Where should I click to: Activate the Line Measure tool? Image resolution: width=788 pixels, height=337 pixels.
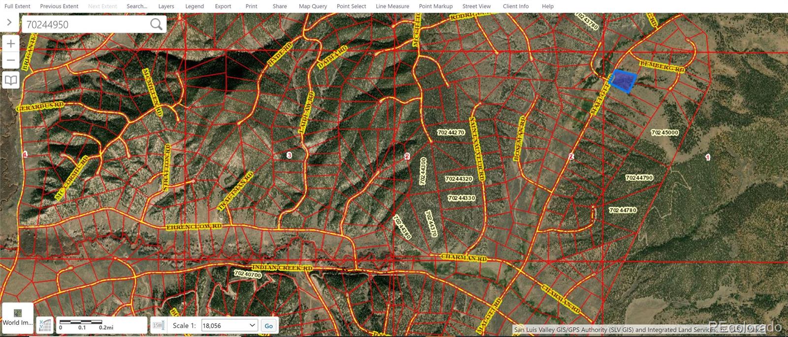click(392, 6)
